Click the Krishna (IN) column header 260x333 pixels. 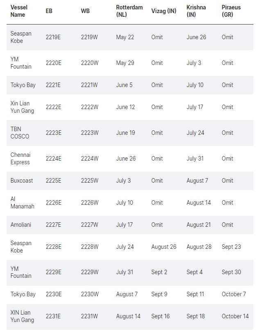196,11
